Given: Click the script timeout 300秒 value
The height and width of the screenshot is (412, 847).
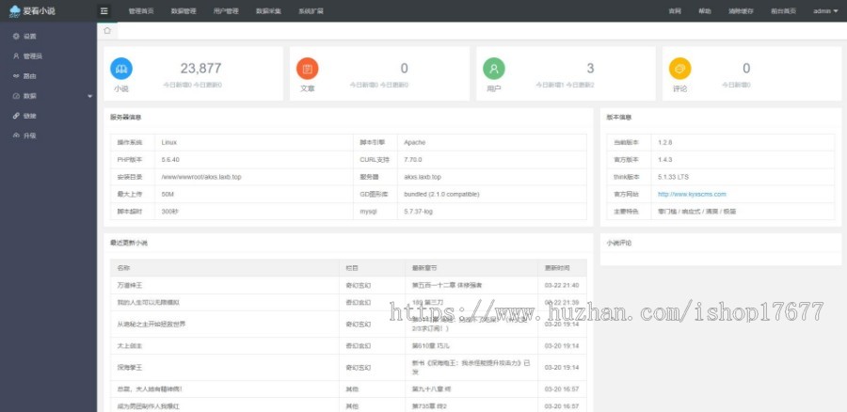Looking at the screenshot, I should click(169, 212).
